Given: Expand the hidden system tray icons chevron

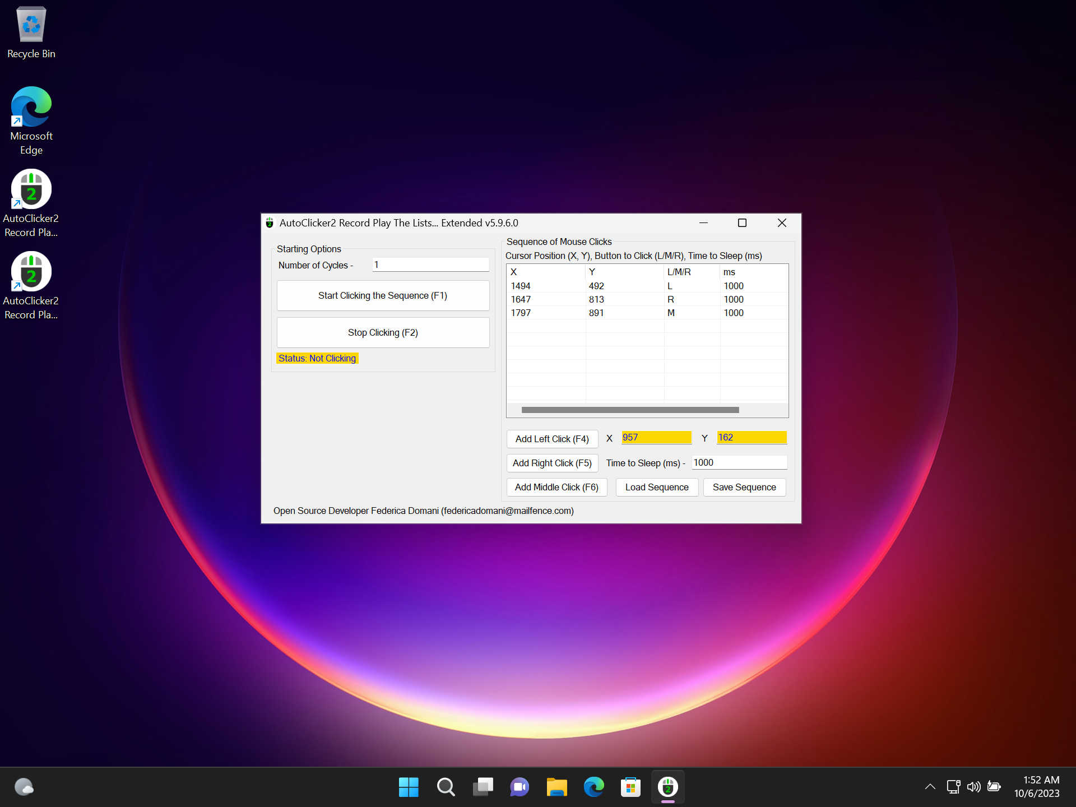Looking at the screenshot, I should pos(930,787).
